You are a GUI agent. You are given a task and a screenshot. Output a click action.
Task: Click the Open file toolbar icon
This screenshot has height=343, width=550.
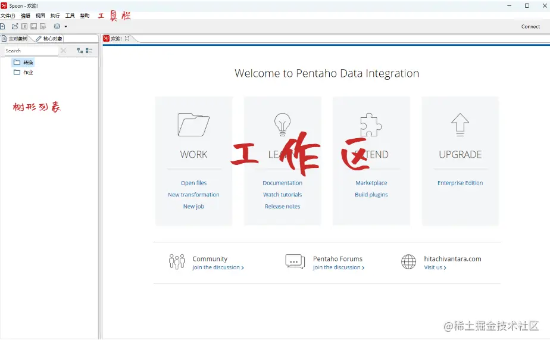tap(15, 26)
